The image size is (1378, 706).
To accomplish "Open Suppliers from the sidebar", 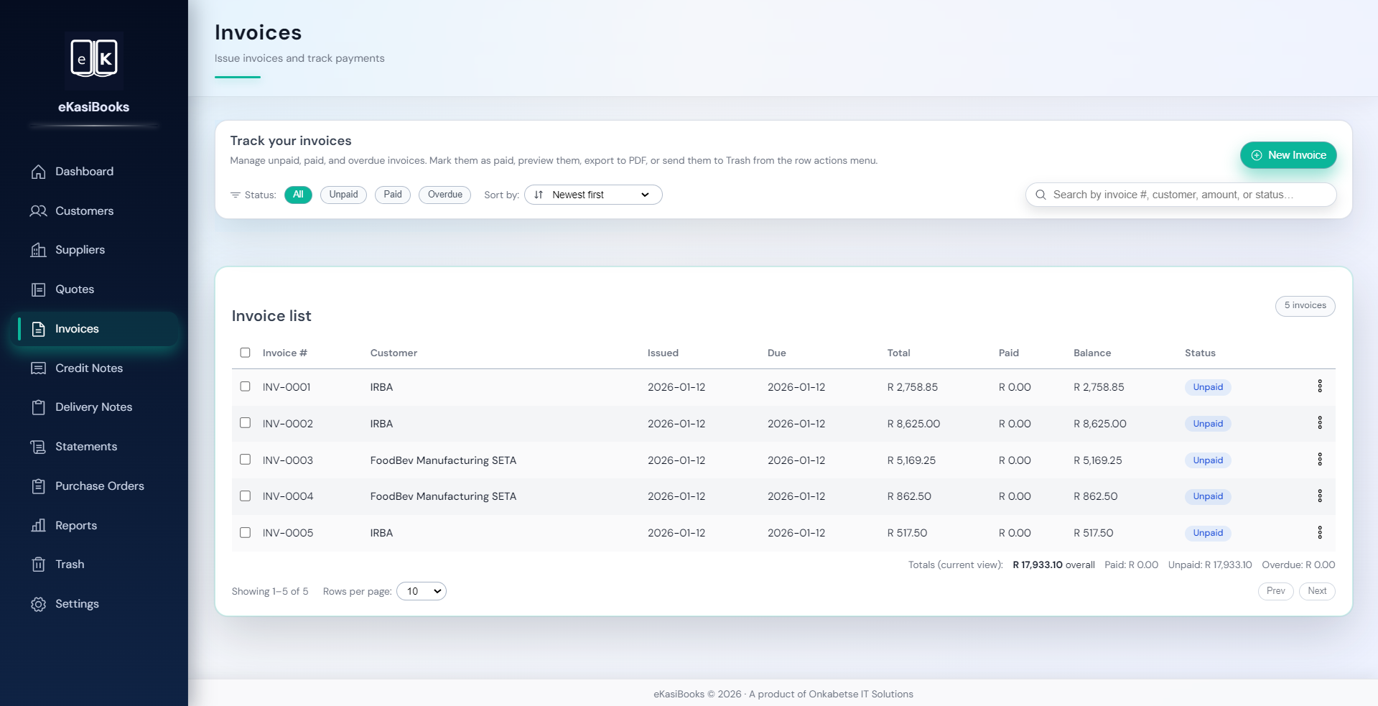I will 38,250.
